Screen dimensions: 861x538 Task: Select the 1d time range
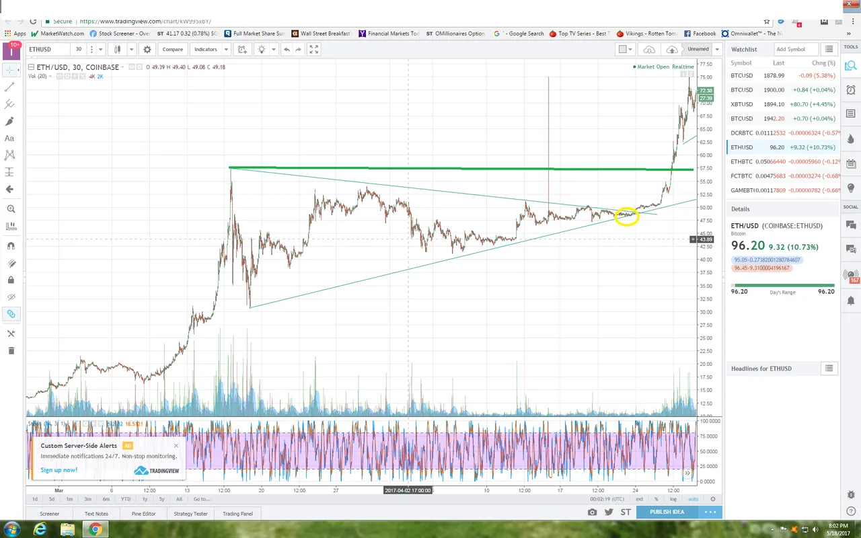click(x=34, y=499)
